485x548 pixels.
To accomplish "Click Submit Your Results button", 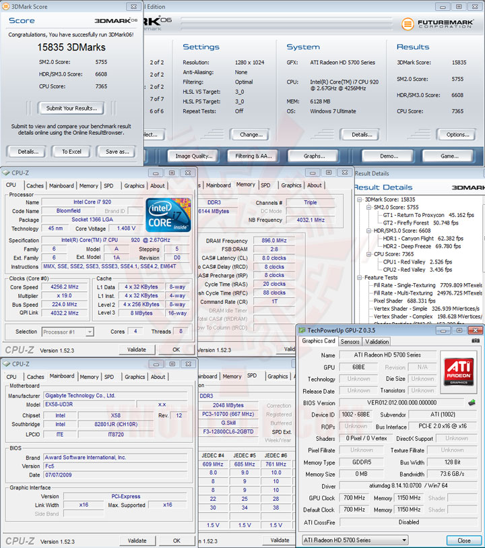I will [71, 109].
